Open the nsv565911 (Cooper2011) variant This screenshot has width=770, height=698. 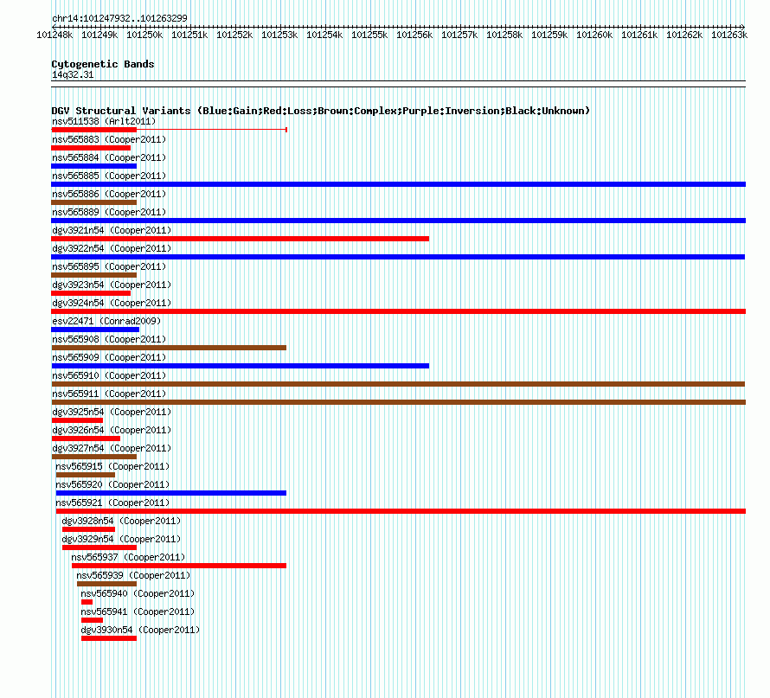109,394
